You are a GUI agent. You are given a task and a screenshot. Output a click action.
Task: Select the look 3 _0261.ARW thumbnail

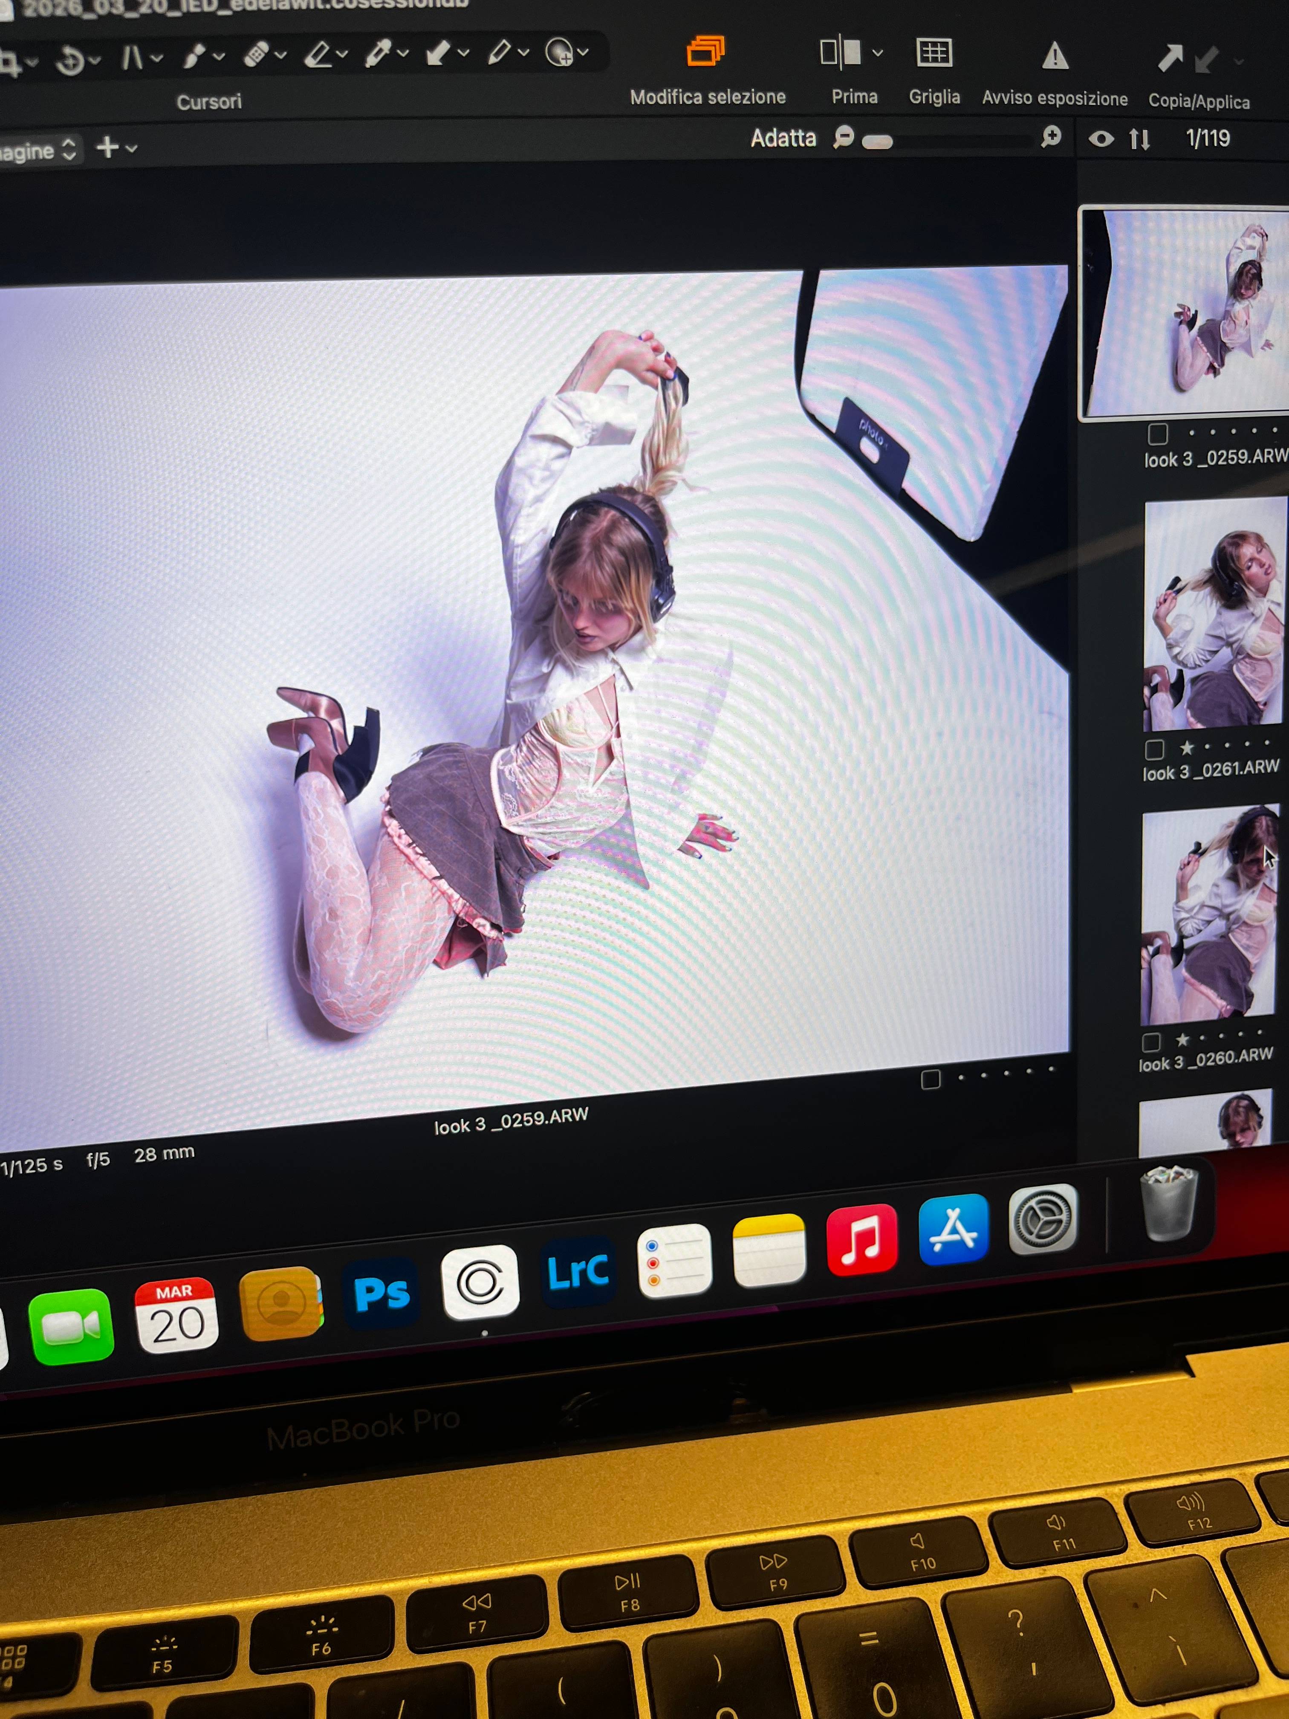click(1214, 614)
